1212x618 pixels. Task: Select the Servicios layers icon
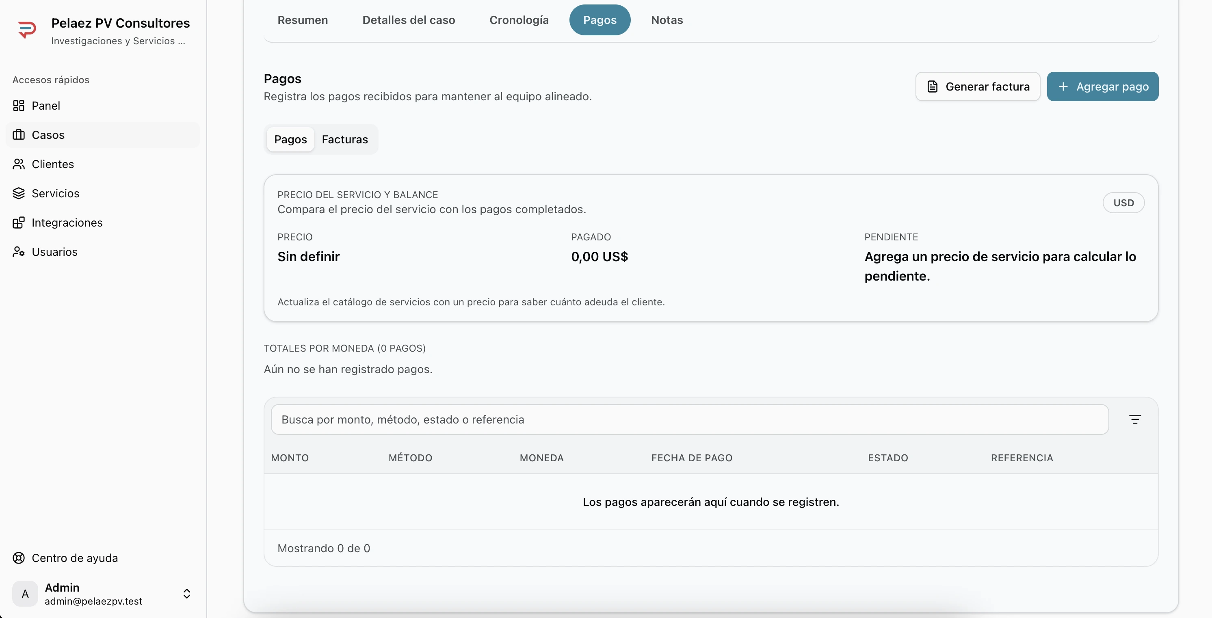click(x=18, y=193)
